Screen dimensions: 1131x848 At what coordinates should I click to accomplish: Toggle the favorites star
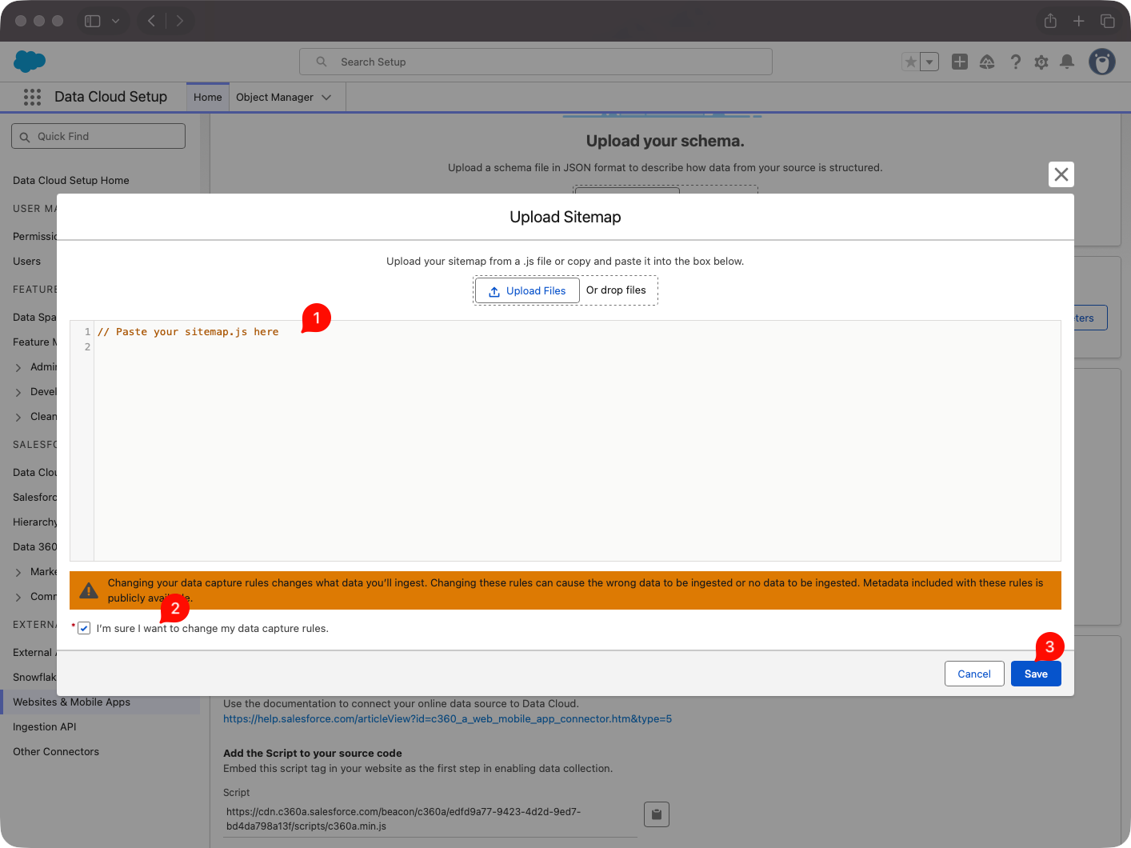tap(910, 60)
